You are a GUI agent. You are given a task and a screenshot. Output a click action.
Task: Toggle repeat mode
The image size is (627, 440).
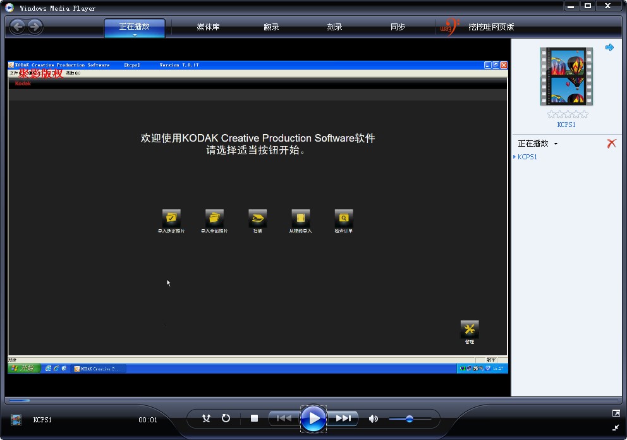coord(226,419)
